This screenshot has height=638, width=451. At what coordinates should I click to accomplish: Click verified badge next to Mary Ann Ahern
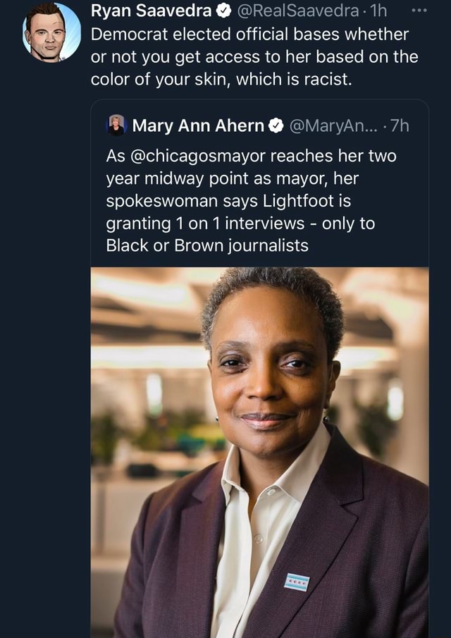277,126
